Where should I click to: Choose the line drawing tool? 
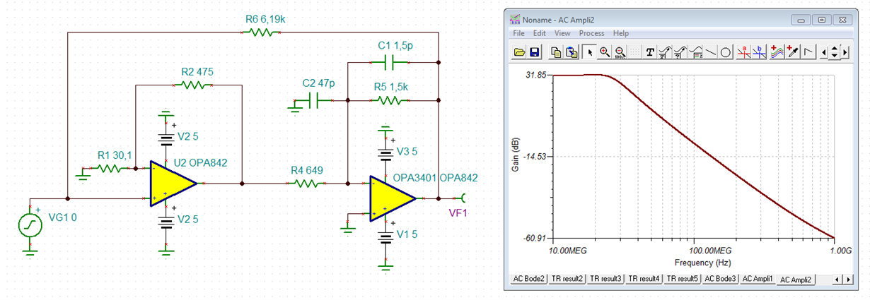[711, 52]
